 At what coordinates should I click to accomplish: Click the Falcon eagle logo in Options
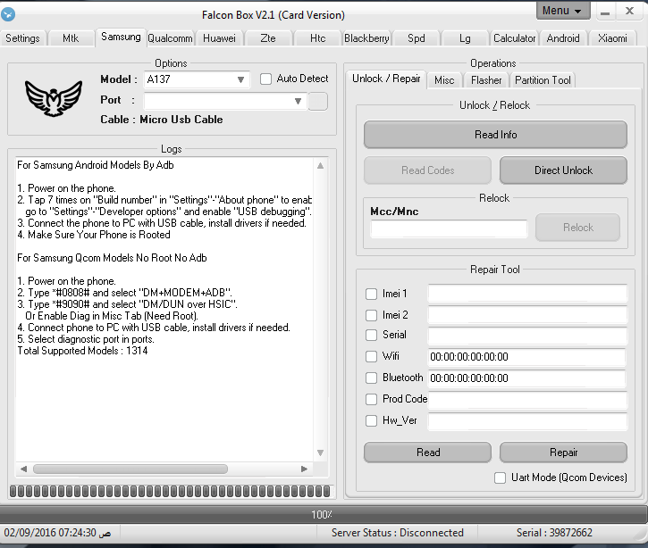pyautogui.click(x=54, y=98)
